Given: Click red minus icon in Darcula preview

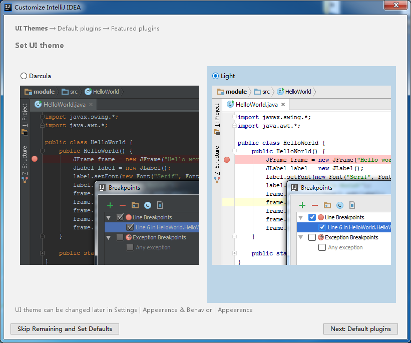Looking at the screenshot, I should tap(123, 205).
